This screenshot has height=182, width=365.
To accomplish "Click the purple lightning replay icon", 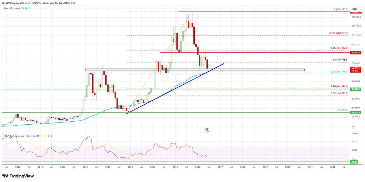I will click(x=207, y=130).
